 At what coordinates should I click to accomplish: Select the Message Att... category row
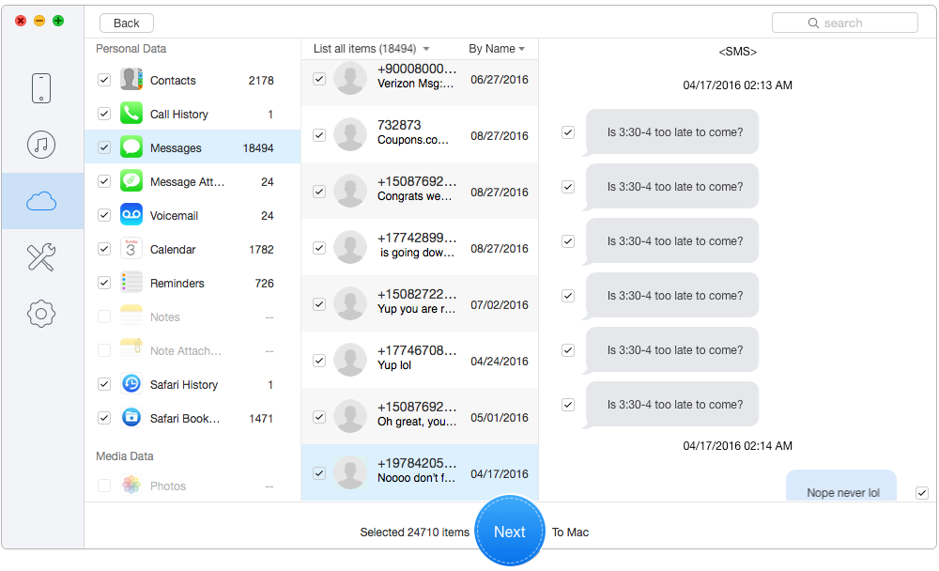coord(192,181)
